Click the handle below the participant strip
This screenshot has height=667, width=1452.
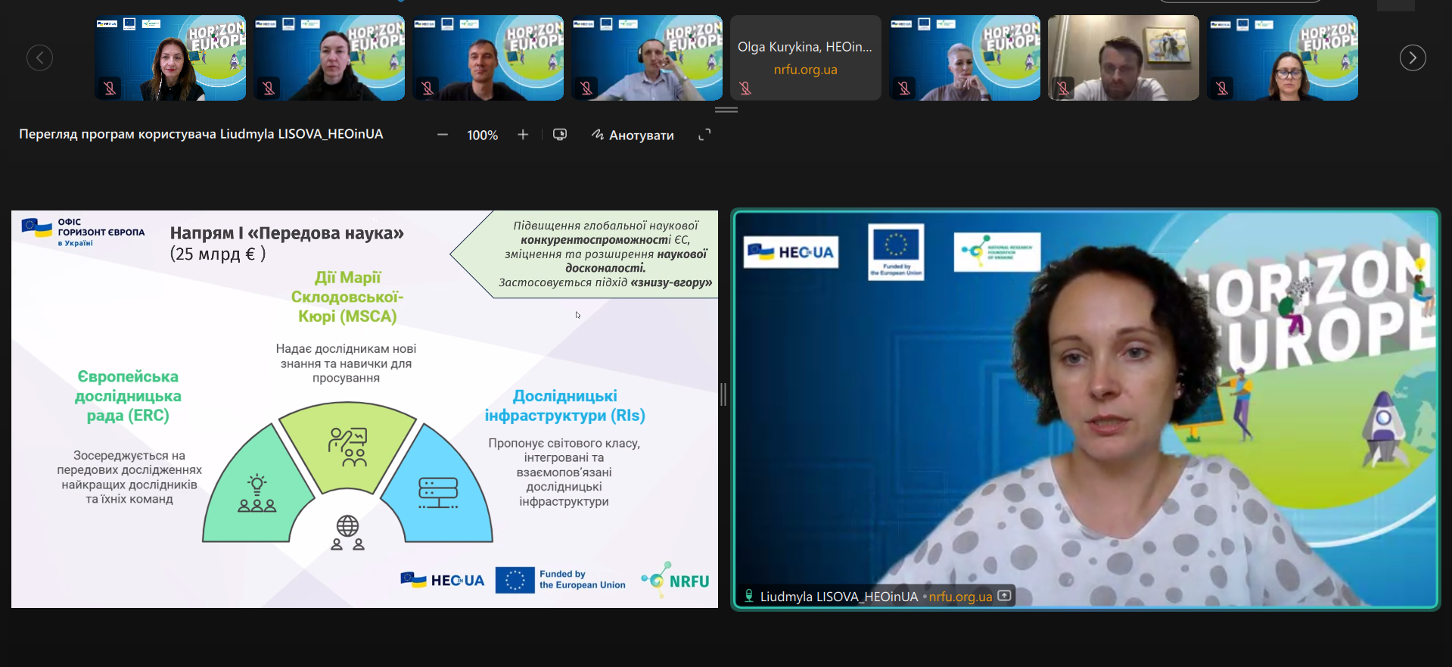point(726,110)
